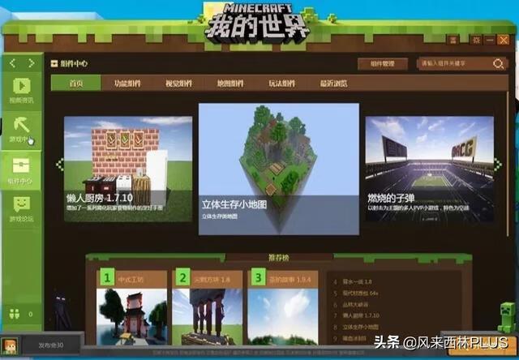Click the back arrow in sidebar header

(x=12, y=62)
